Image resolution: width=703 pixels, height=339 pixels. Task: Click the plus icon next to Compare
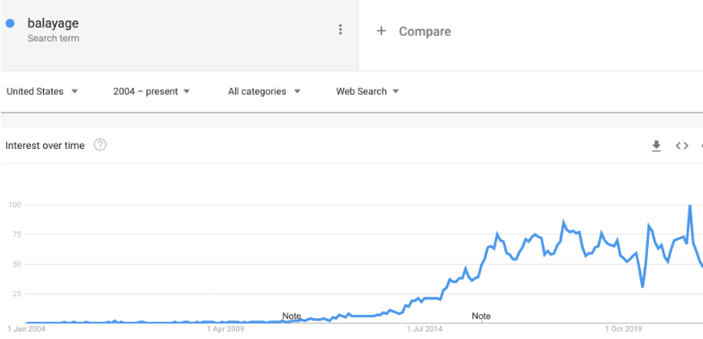click(x=381, y=31)
